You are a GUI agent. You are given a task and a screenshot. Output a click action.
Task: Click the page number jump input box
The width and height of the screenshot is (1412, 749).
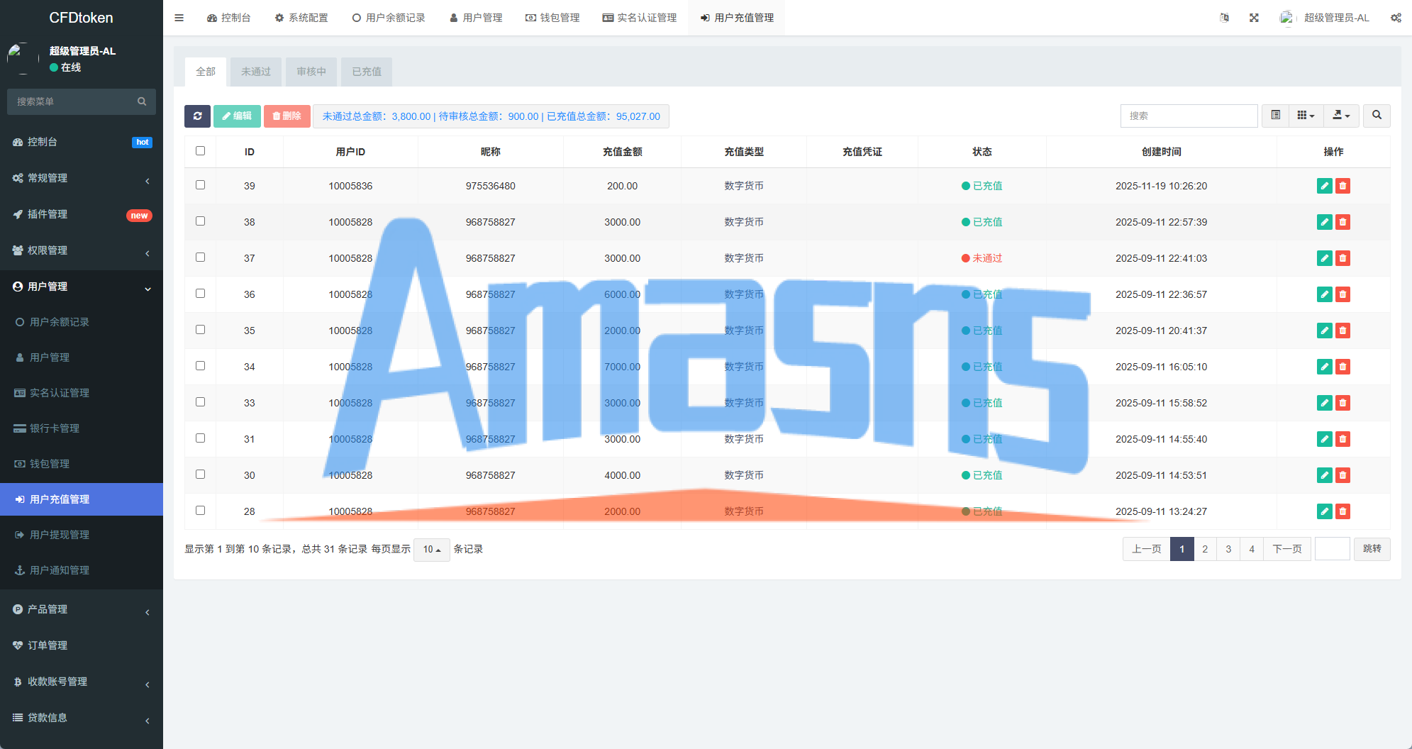point(1333,549)
